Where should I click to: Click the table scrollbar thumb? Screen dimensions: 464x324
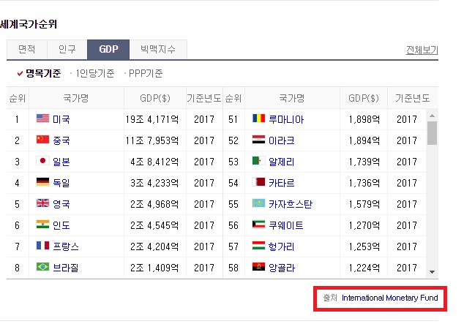432,134
